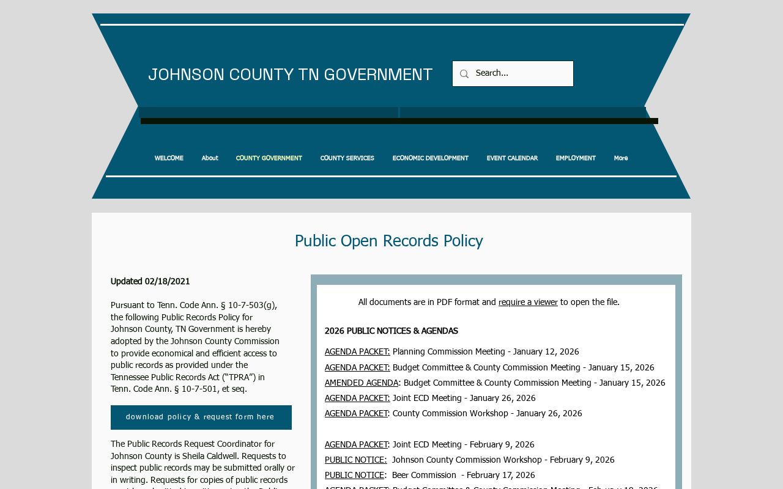The height and width of the screenshot is (489, 783).
Task: Select COUNTY GOVERNMENT in navigation
Action: pyautogui.click(x=269, y=158)
